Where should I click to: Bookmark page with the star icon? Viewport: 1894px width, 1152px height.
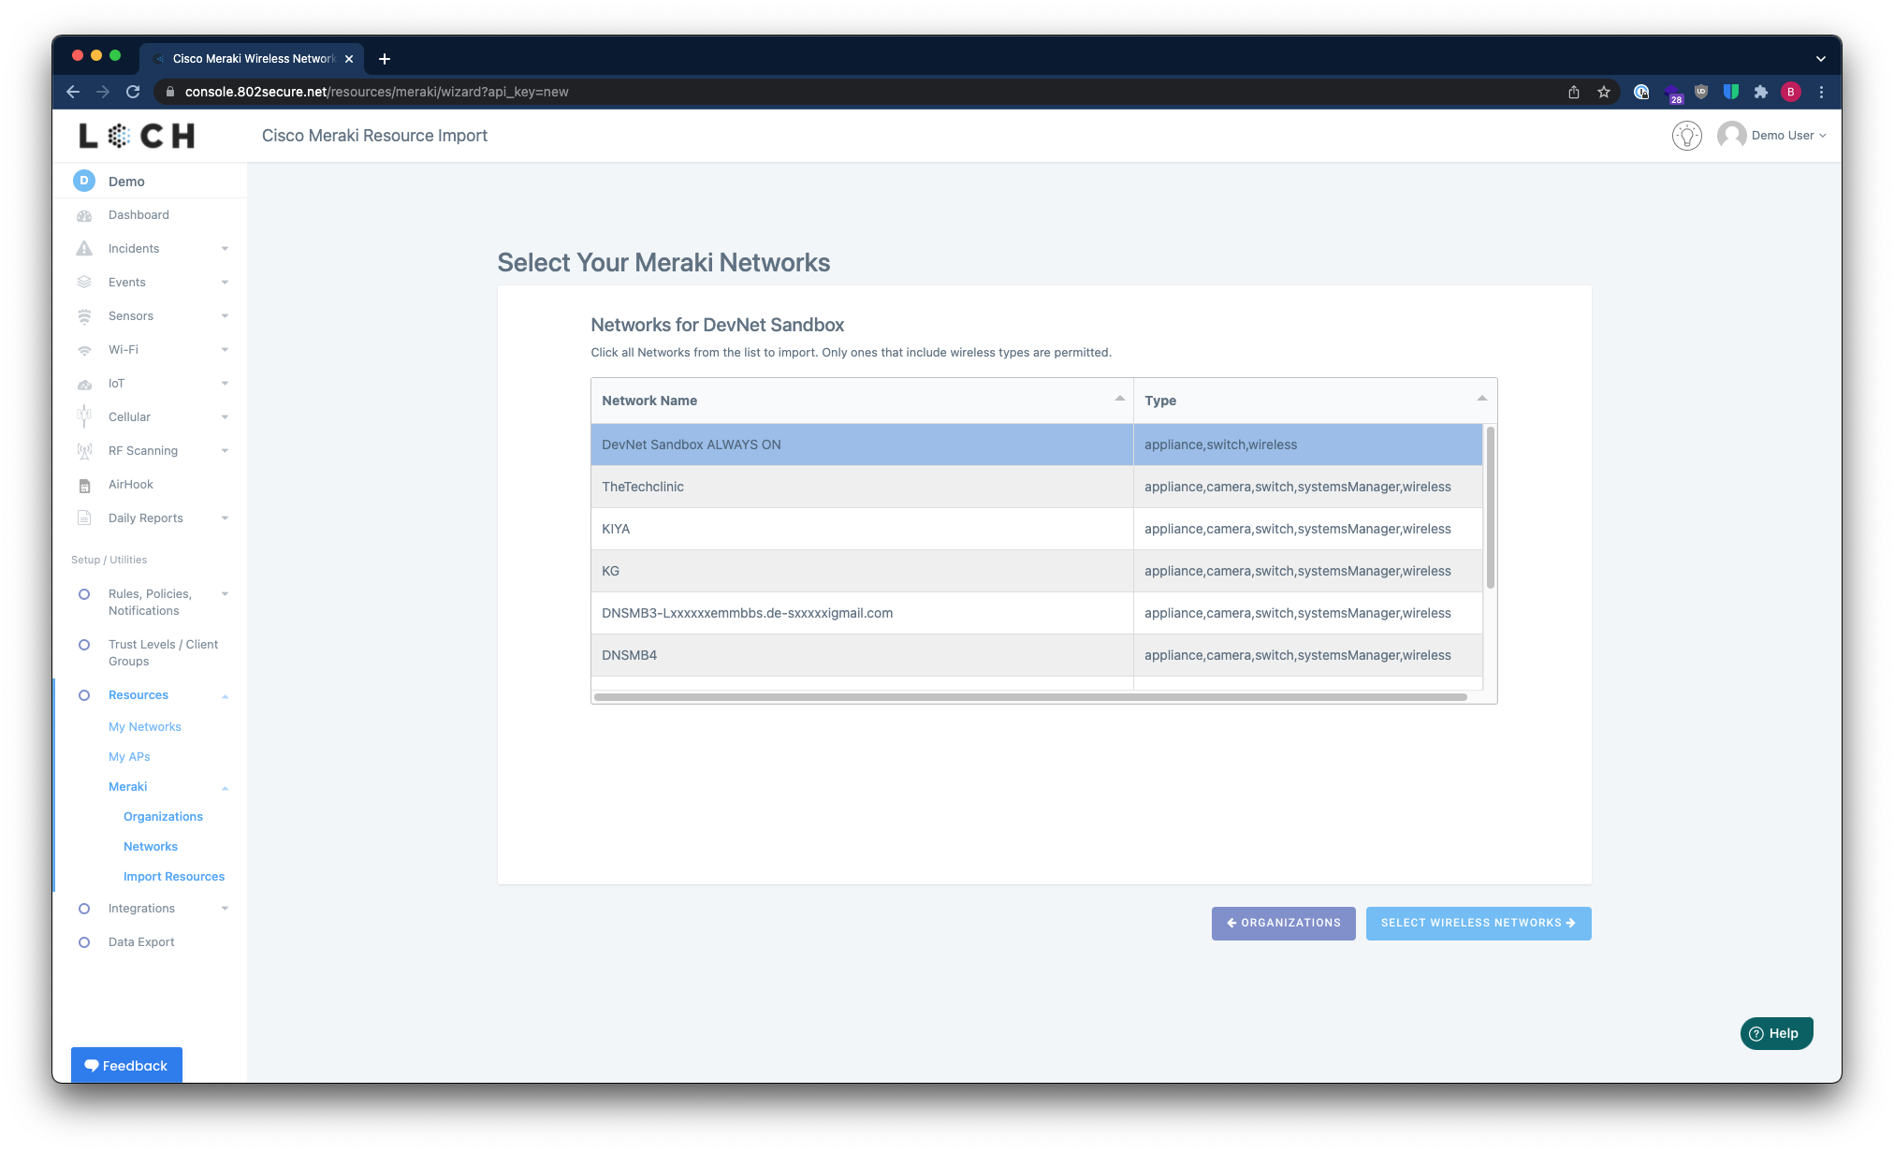coord(1604,92)
